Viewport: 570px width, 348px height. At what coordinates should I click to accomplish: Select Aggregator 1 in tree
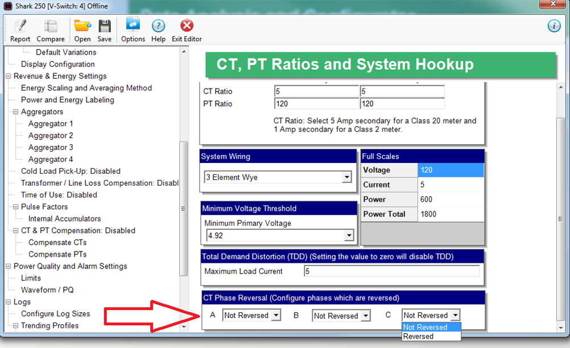point(51,124)
